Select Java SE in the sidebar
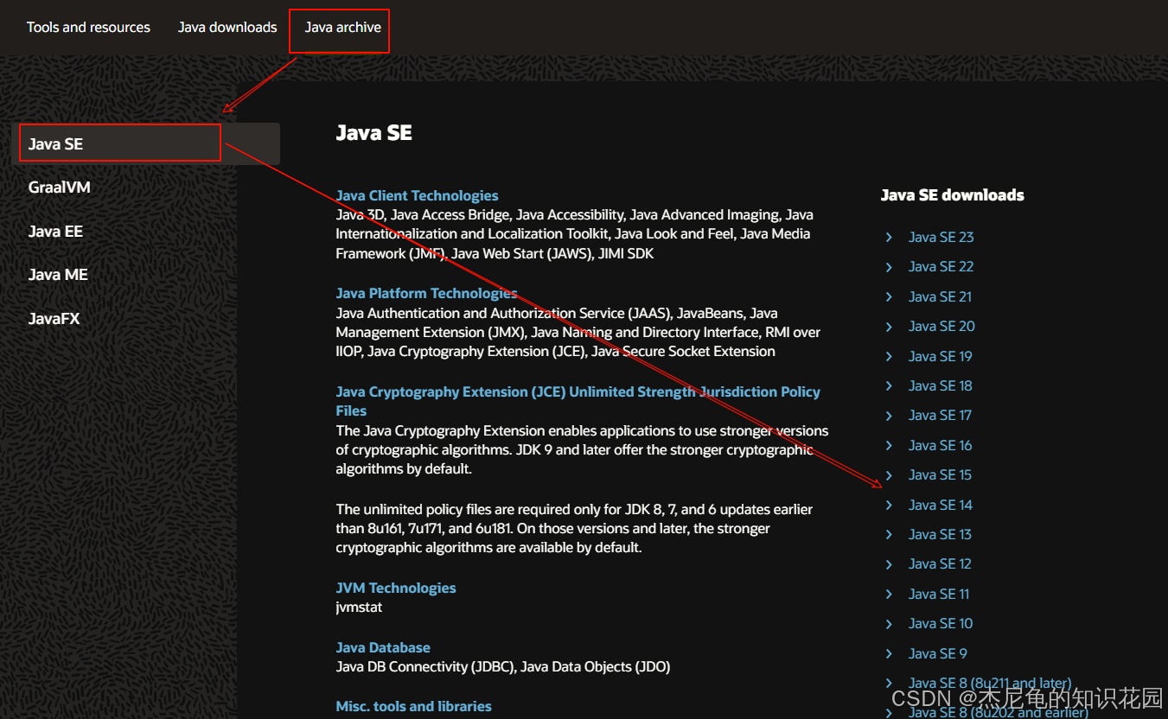Screen dimensions: 1168x719 click(x=54, y=143)
